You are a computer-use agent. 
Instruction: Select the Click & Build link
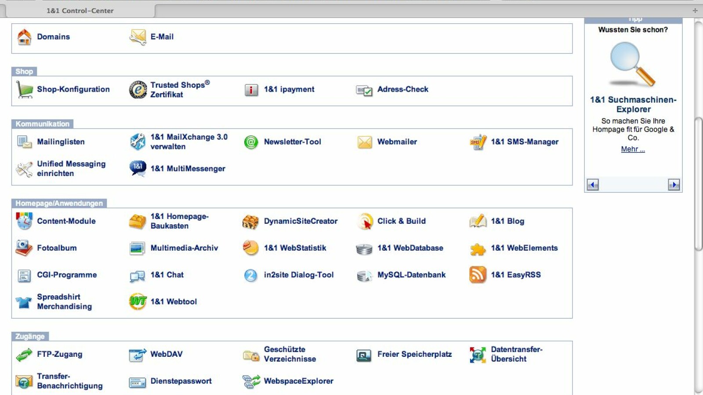[401, 221]
